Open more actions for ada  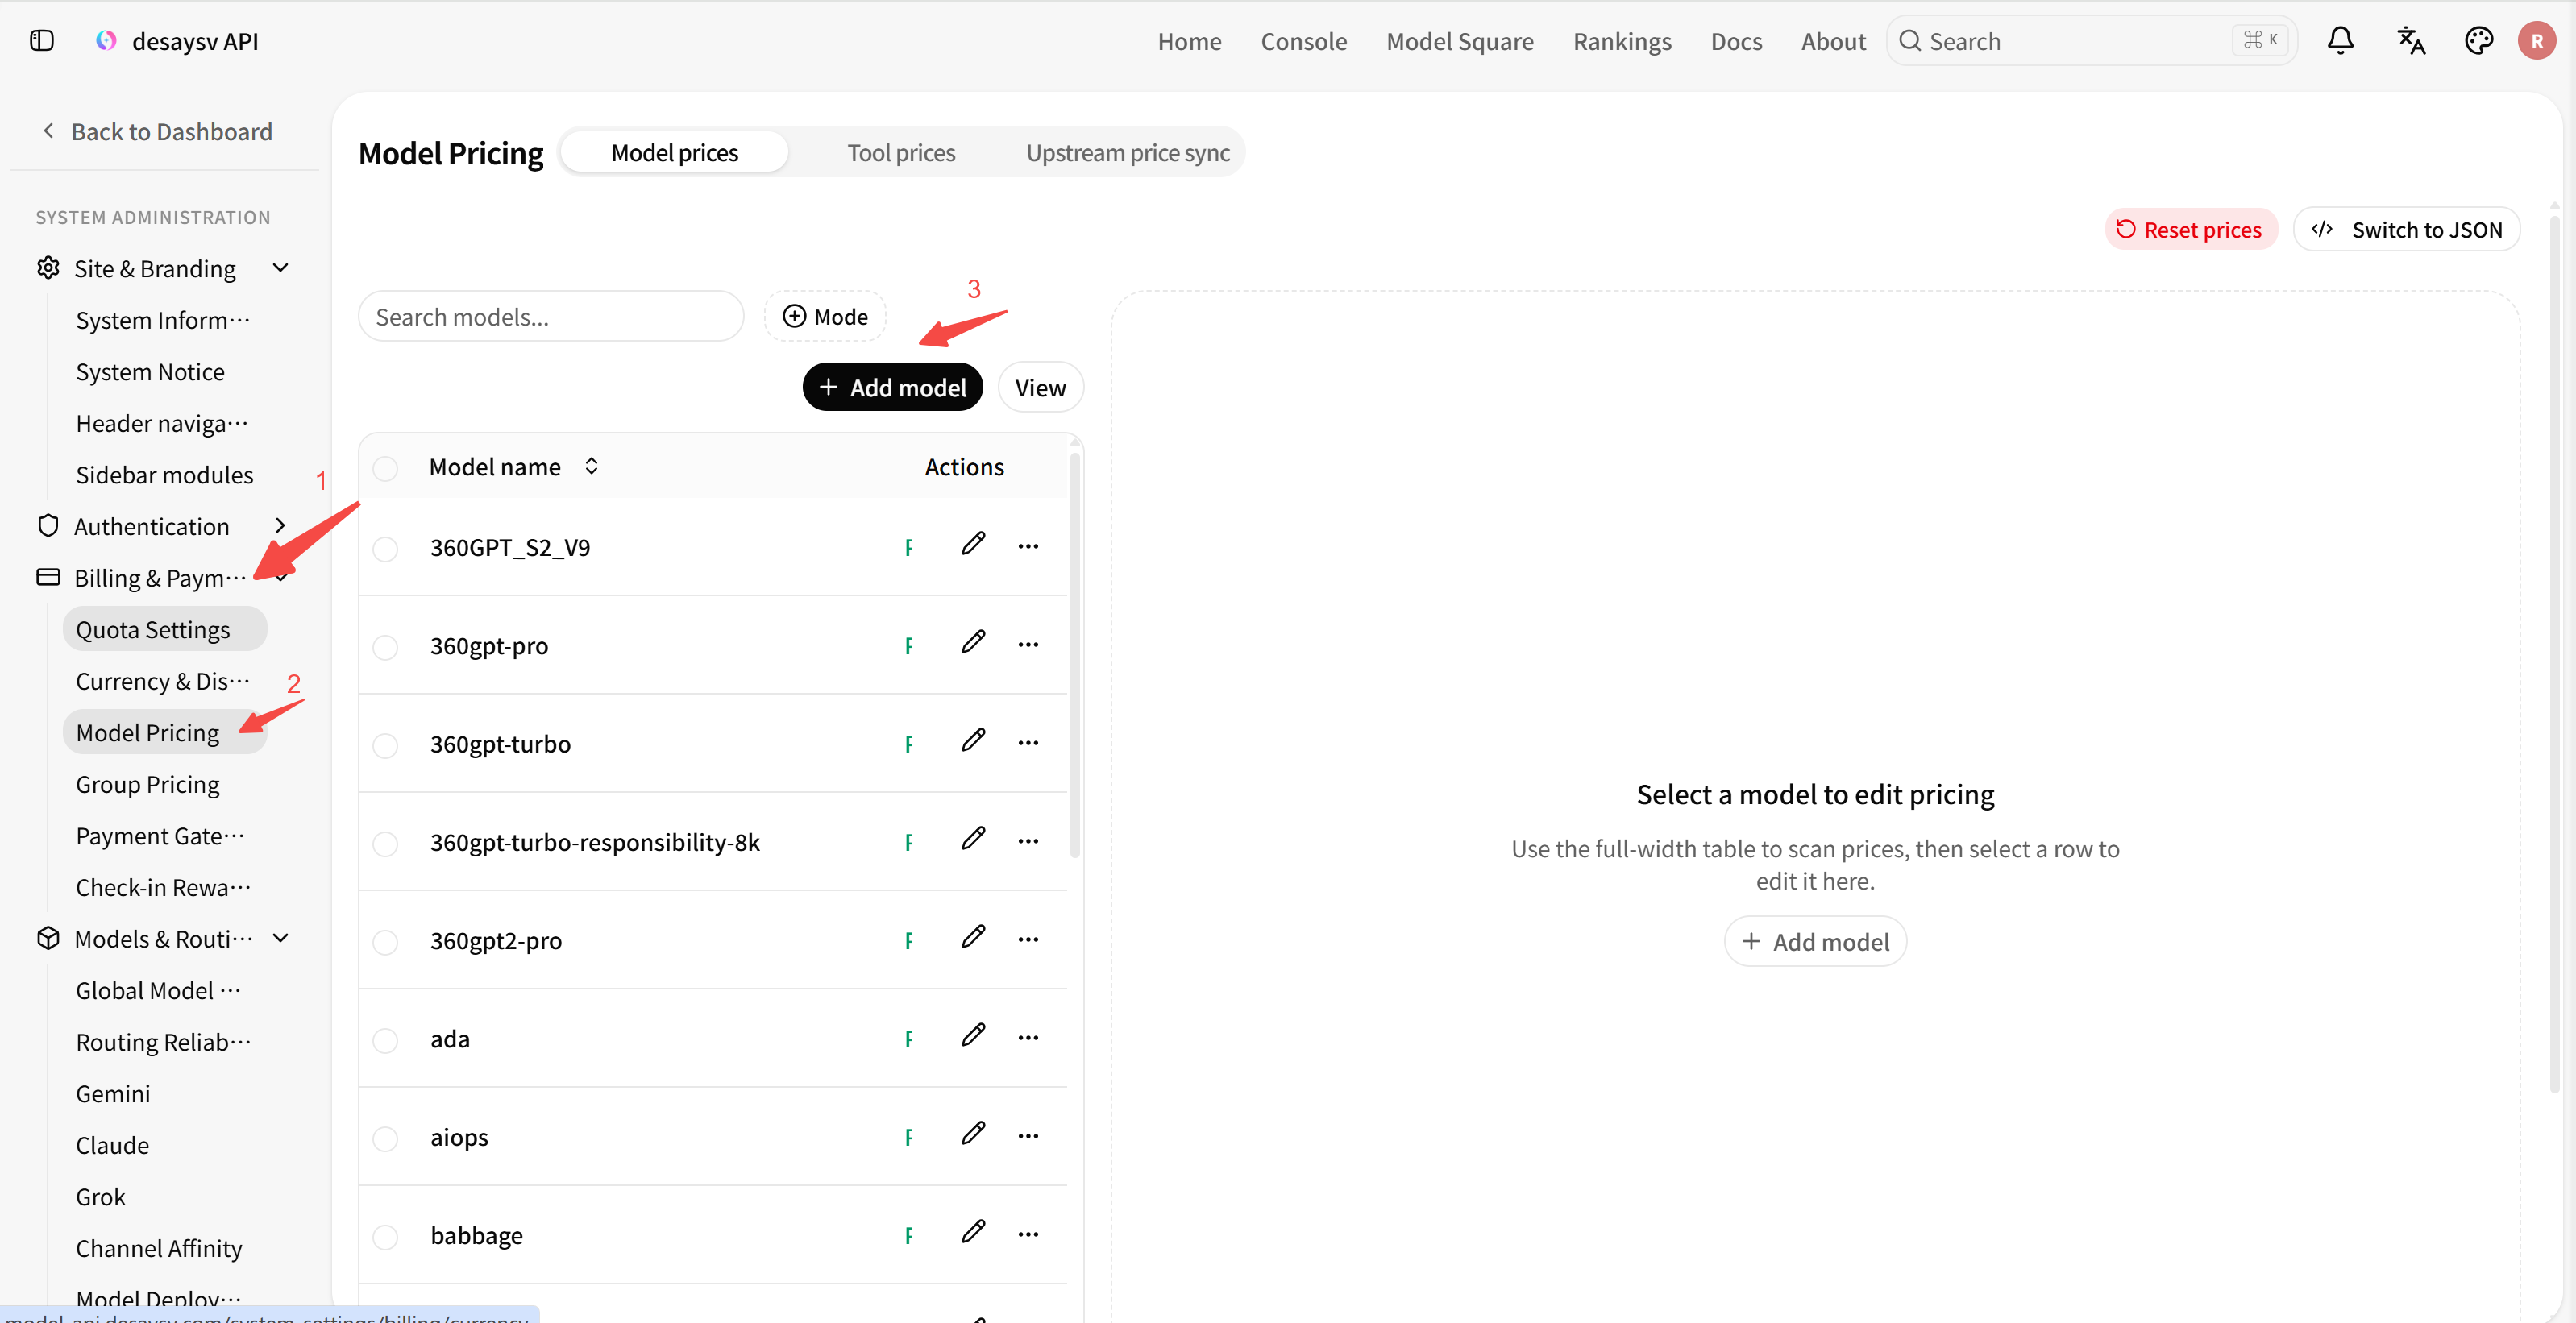[1028, 1038]
